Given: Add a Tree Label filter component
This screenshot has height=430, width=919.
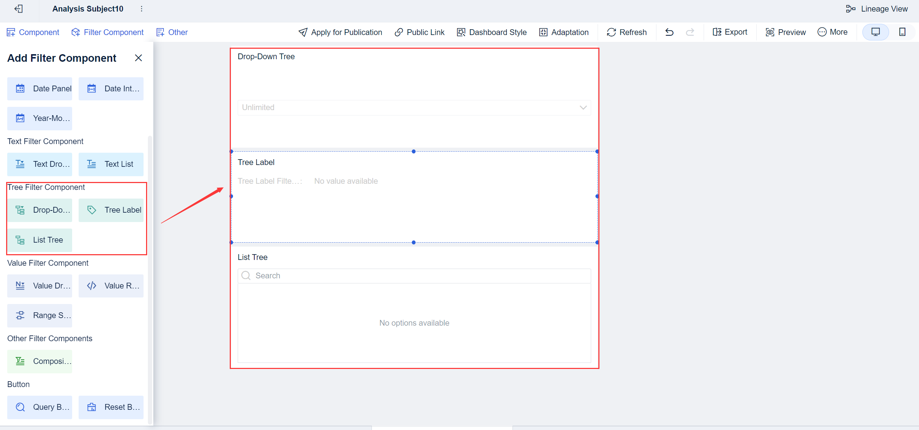Looking at the screenshot, I should point(111,210).
